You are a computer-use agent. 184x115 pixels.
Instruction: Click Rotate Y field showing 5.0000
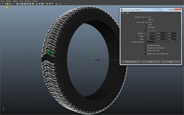click(160, 36)
